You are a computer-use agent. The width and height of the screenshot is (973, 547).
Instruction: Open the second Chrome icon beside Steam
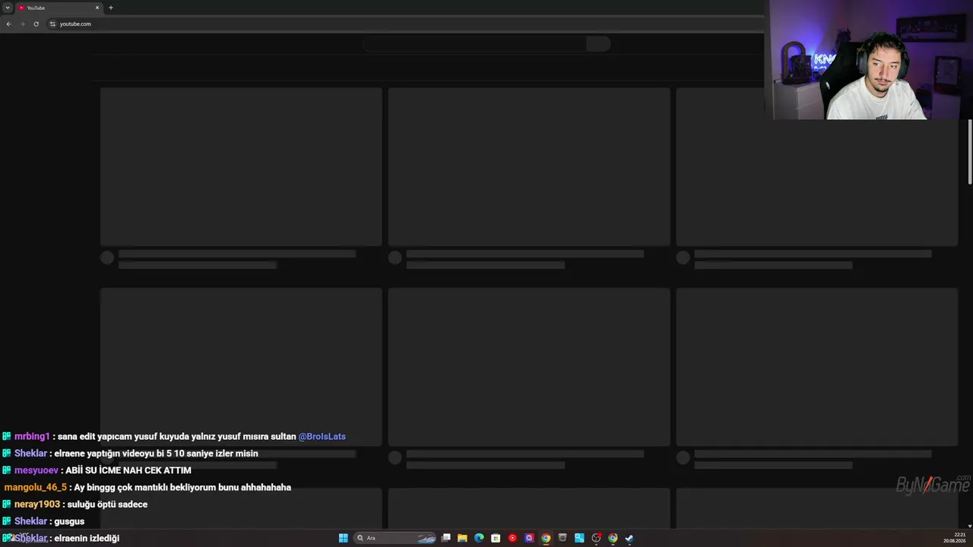point(613,538)
